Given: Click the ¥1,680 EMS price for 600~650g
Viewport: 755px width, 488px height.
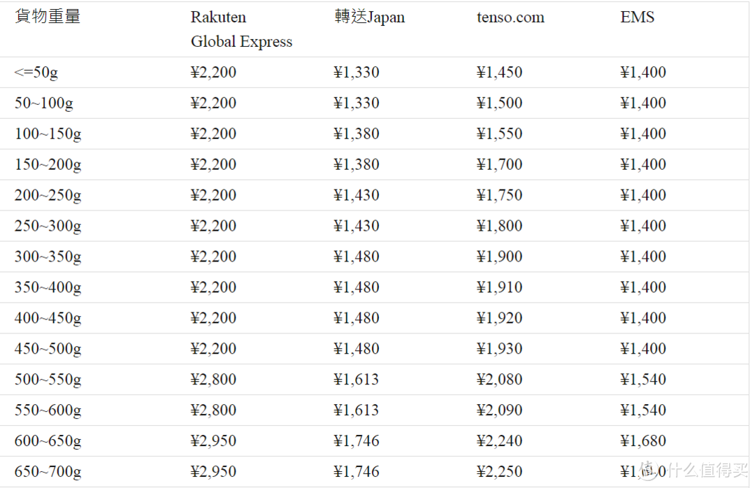Looking at the screenshot, I should (x=643, y=440).
